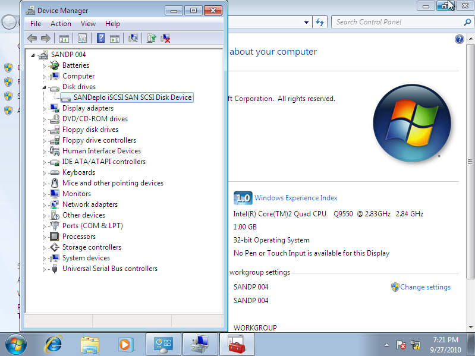Image resolution: width=475 pixels, height=356 pixels.
Task: Select SANDeplo iSCSI SAN SCSI Disk Device
Action: [127, 97]
